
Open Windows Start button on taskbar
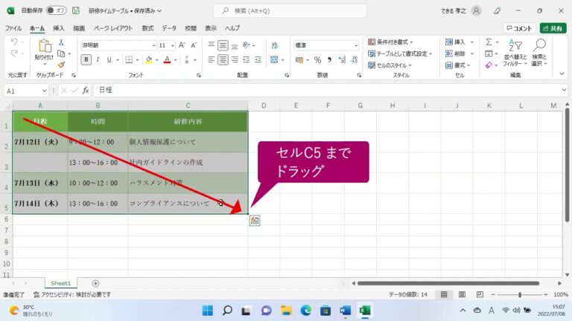(208, 311)
